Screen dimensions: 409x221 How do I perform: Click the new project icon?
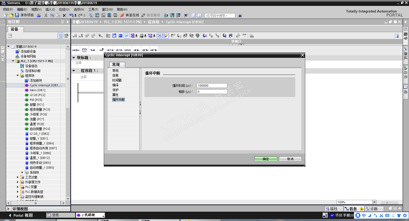[5, 15]
